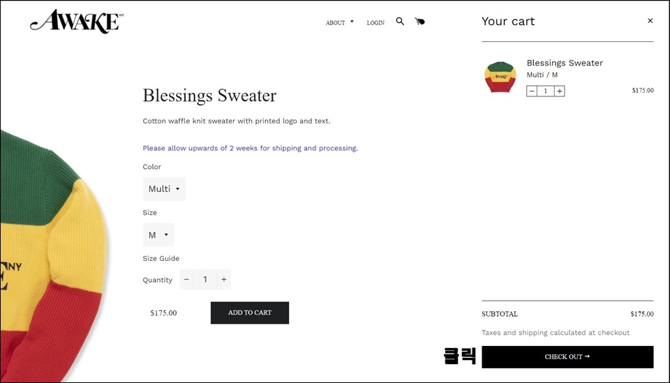Click the Awake NY logo
The width and height of the screenshot is (670, 383).
coord(77,22)
